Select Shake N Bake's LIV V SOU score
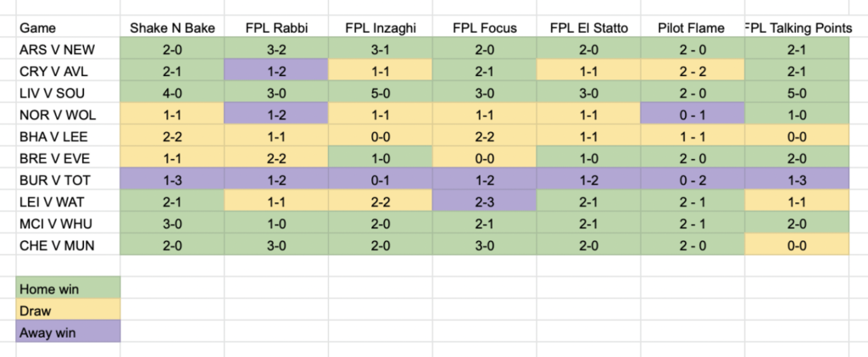 (172, 93)
